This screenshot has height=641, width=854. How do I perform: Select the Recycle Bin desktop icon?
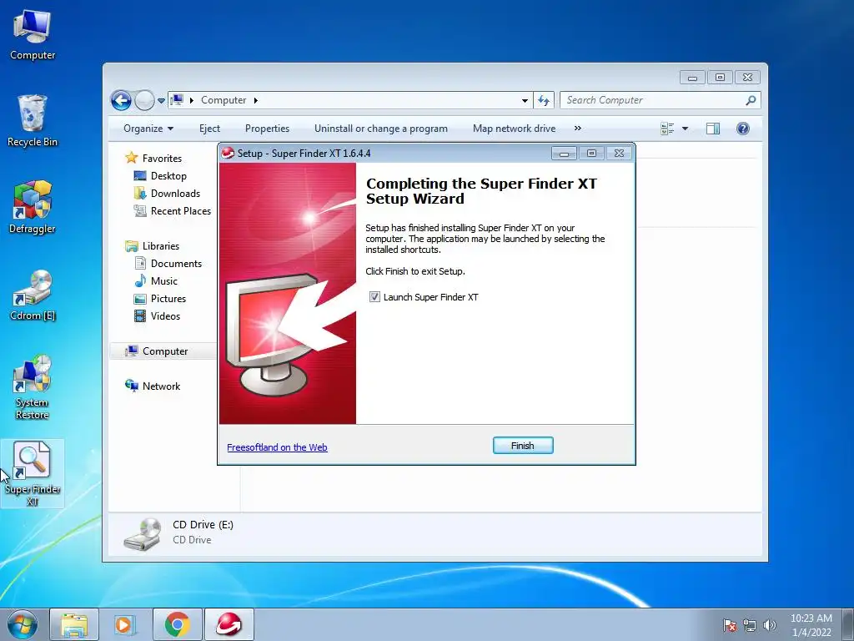[x=33, y=121]
